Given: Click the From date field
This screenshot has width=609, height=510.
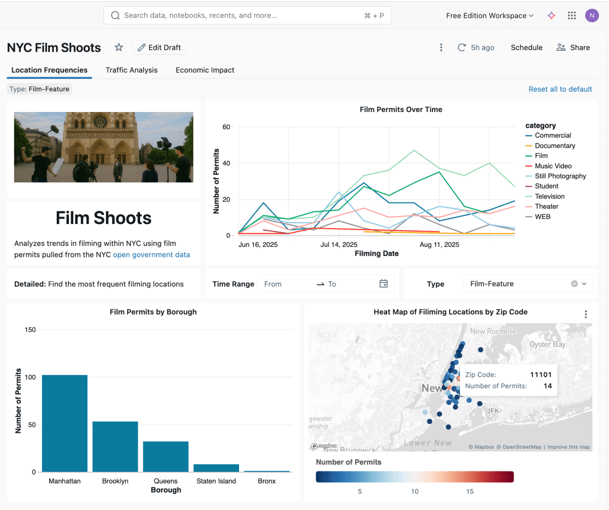Looking at the screenshot, I should pyautogui.click(x=287, y=284).
